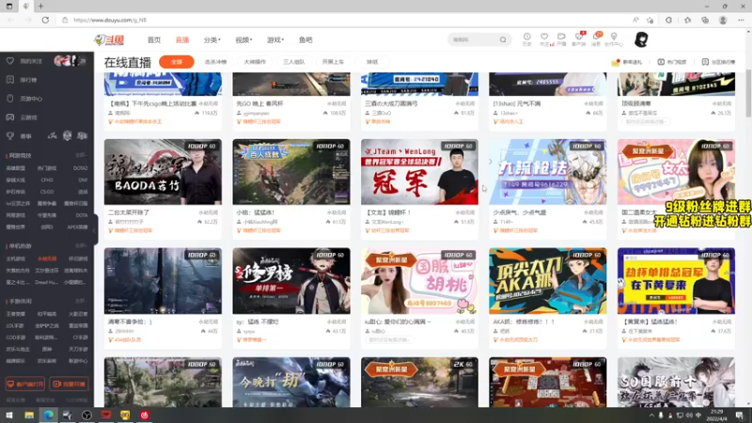Select the 妹纸 filter tab
Screen dimensions: 752x423
(372, 62)
